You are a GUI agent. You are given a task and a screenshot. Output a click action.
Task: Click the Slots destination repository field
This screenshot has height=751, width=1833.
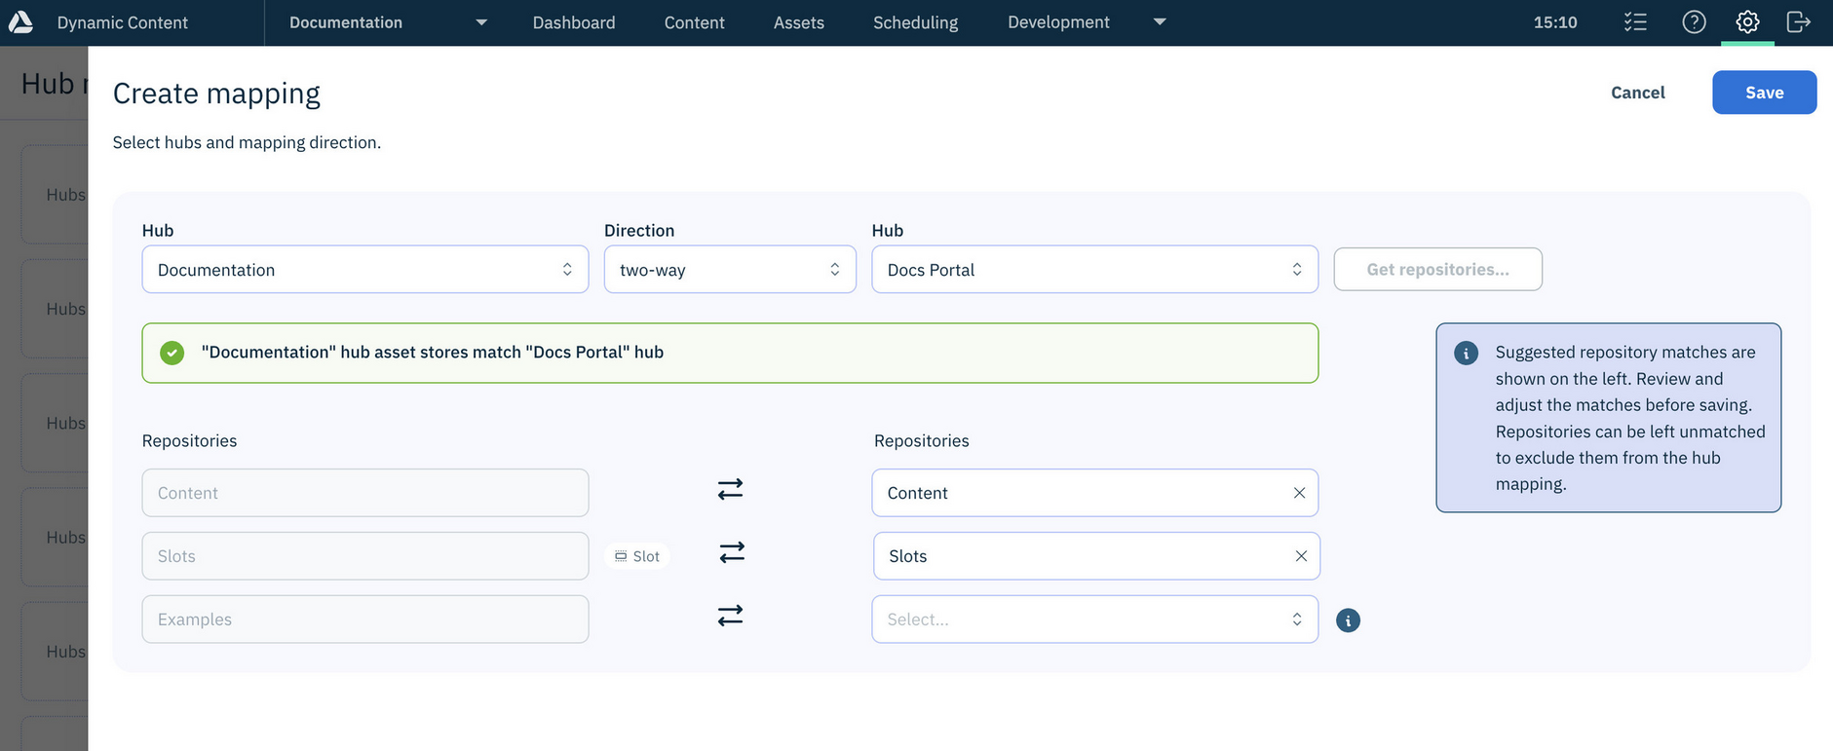point(1096,556)
